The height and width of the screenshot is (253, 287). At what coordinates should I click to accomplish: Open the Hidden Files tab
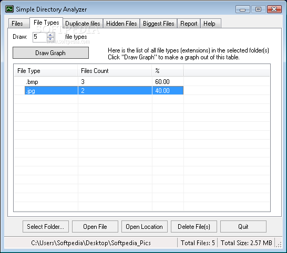click(x=121, y=24)
